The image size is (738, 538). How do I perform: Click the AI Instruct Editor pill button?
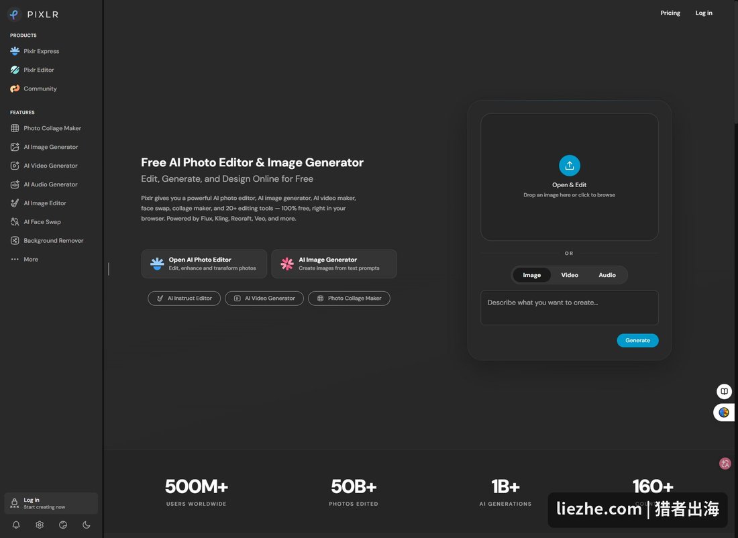[184, 299]
